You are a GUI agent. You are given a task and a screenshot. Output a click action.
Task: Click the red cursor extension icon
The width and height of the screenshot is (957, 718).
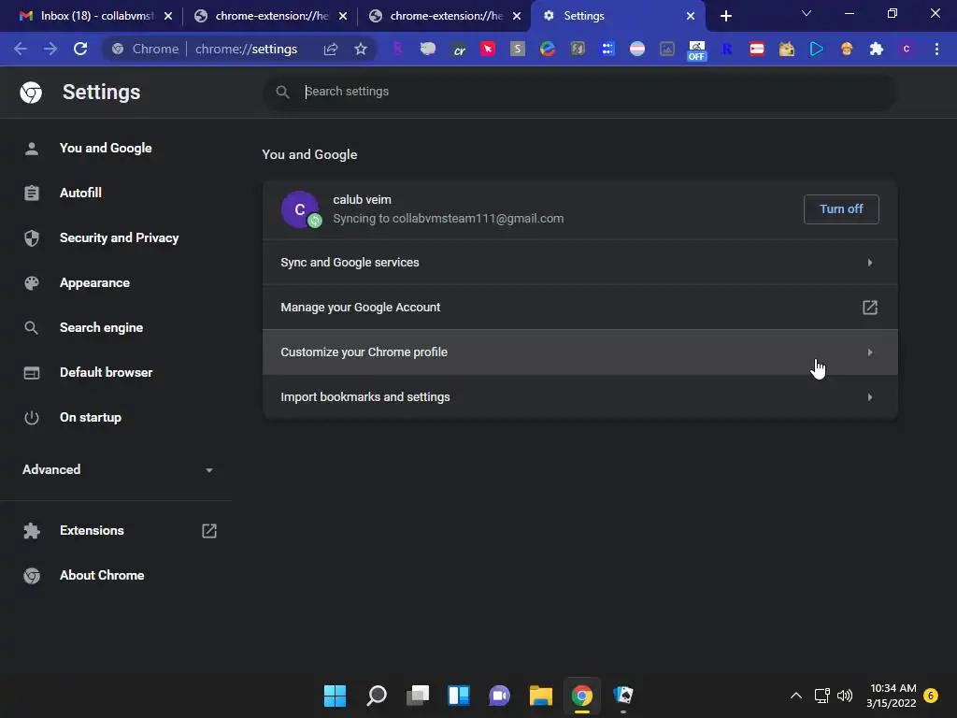tap(488, 49)
